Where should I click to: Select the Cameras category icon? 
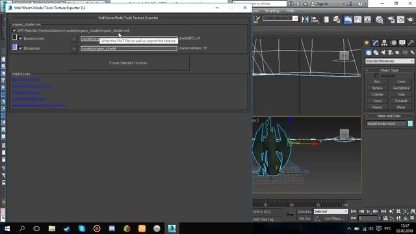391,53
